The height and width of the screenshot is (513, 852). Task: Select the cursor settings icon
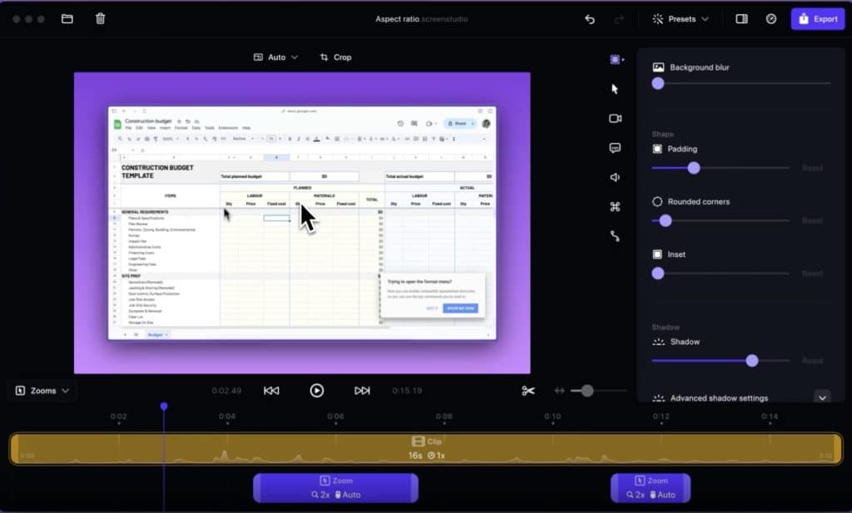(615, 89)
